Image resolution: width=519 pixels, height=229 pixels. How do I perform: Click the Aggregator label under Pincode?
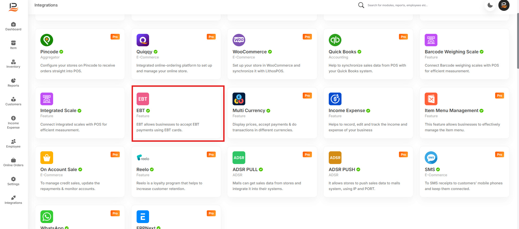click(50, 57)
